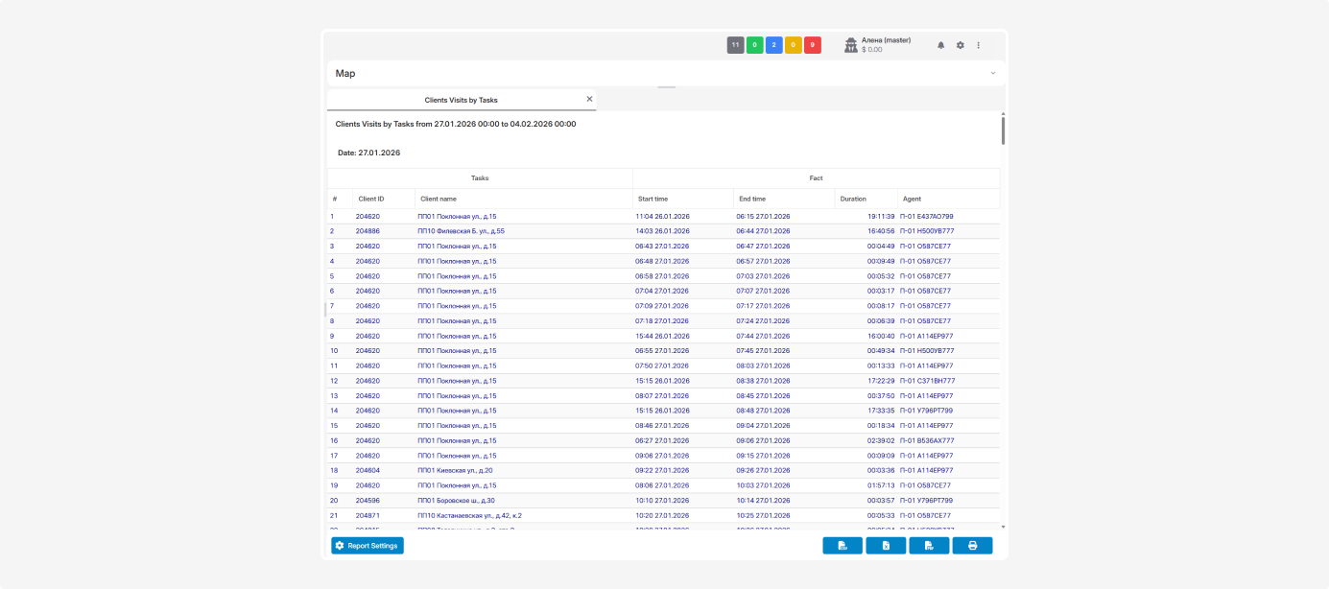Select the Clients Visits by Tasks tab
The width and height of the screenshot is (1329, 589).
(461, 100)
